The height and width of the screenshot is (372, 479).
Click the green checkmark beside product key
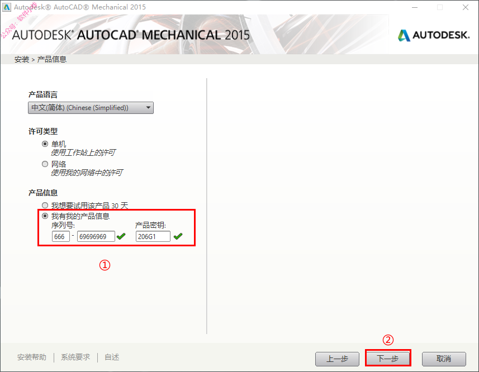pyautogui.click(x=178, y=236)
